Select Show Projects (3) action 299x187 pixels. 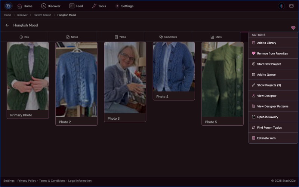[x=273, y=85]
